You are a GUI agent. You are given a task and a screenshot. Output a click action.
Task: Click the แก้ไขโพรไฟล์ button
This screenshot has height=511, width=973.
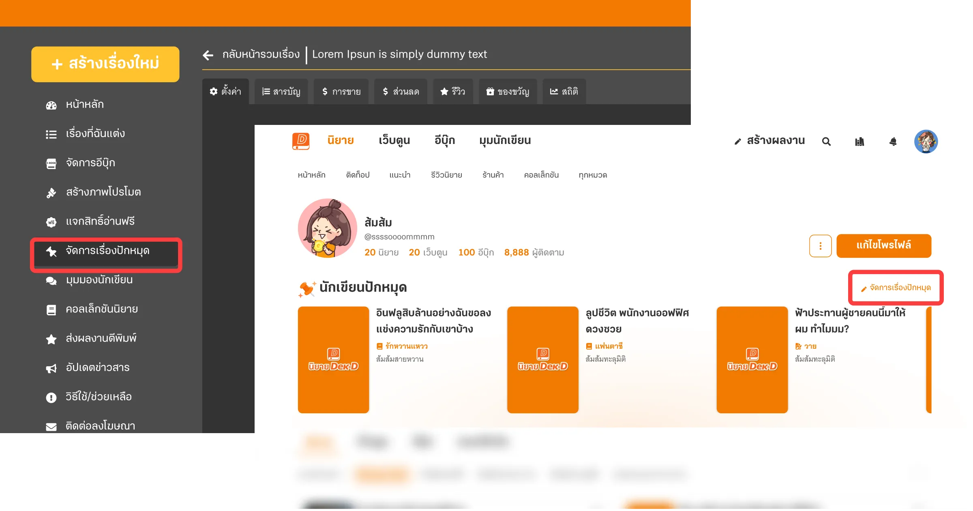[884, 246]
